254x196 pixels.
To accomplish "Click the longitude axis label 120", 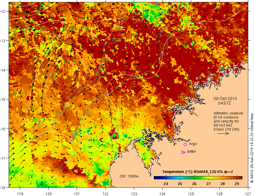I will pos(48,194).
